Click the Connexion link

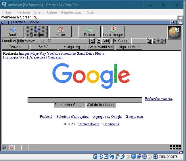click(x=55, y=57)
